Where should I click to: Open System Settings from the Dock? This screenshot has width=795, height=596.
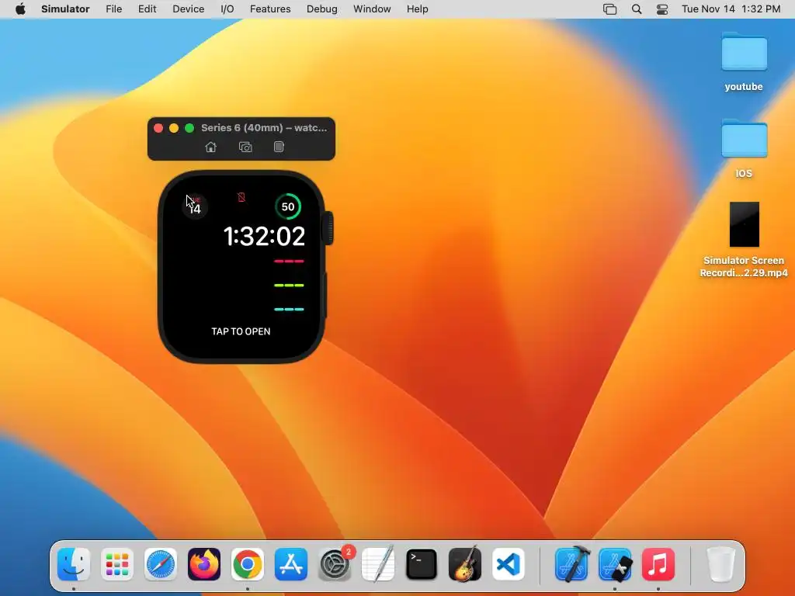(335, 564)
